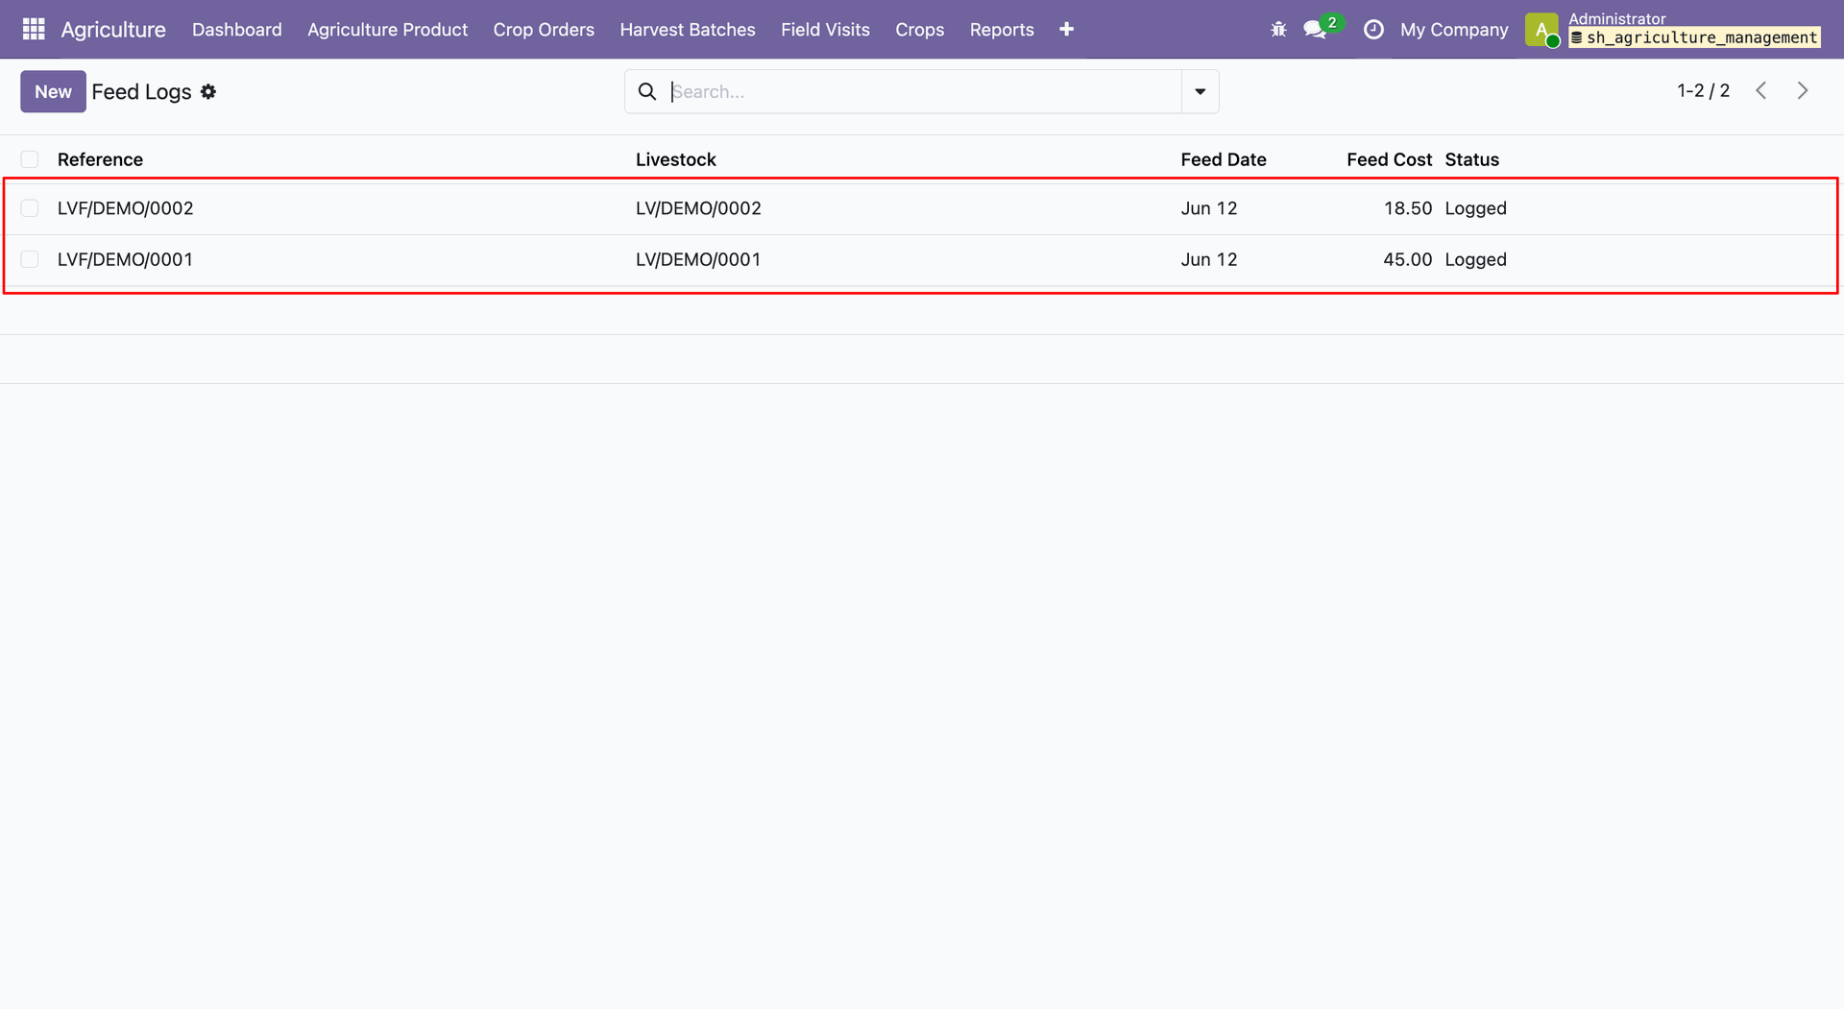Click the 1-2 / 2 pager counter
The height and width of the screenshot is (1009, 1844).
pos(1703,90)
